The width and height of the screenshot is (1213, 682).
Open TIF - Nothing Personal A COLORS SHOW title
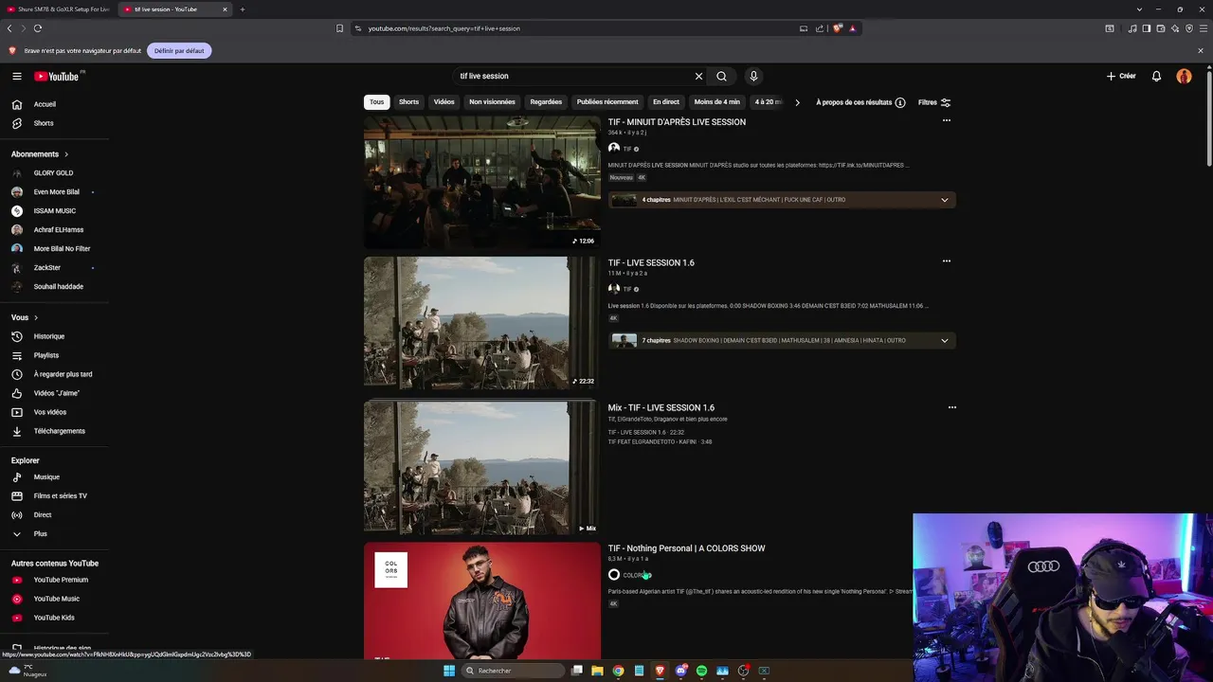pos(686,548)
